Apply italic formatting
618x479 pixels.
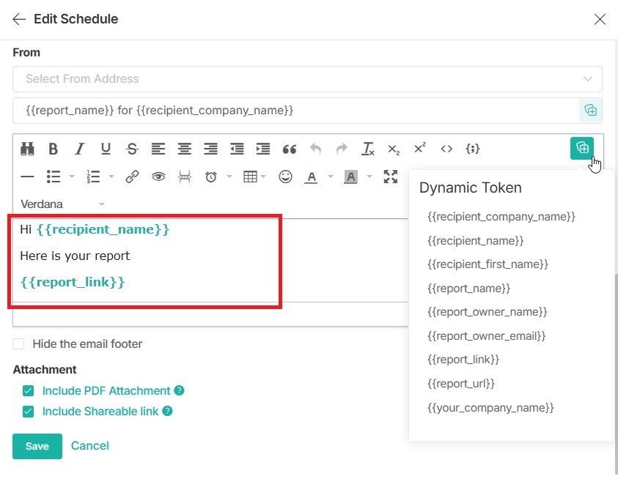[x=79, y=149]
